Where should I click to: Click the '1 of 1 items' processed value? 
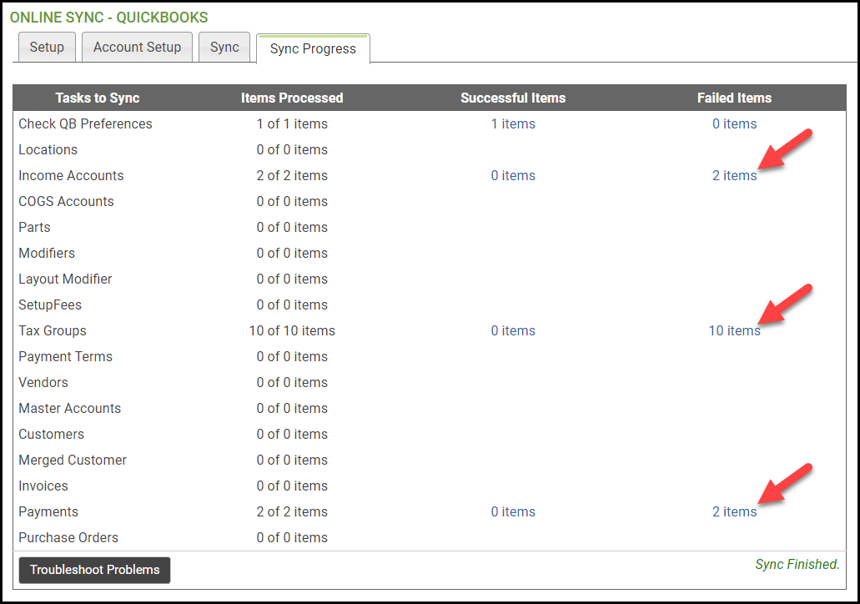click(x=292, y=124)
